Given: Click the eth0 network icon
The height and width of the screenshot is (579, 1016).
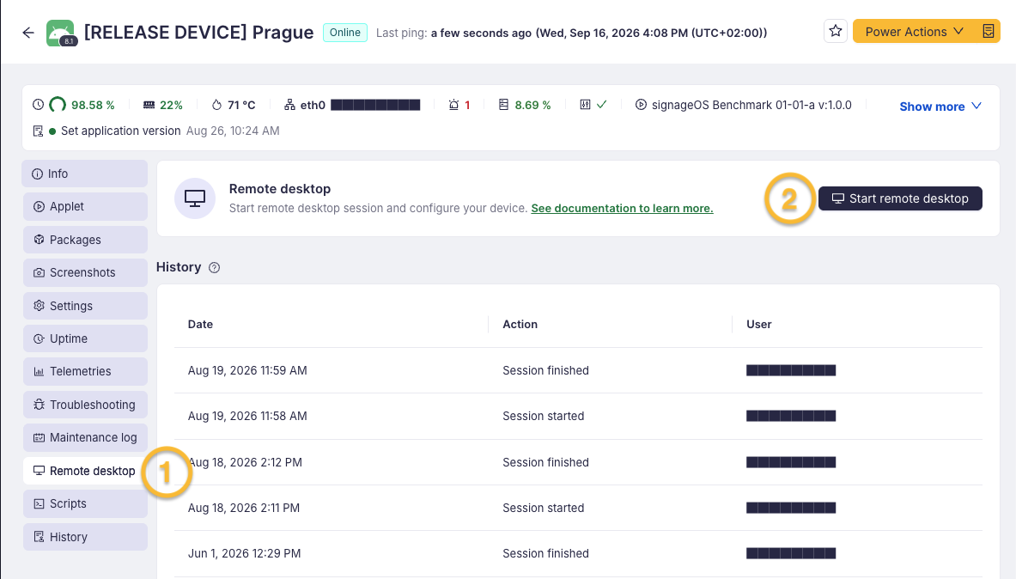Looking at the screenshot, I should coord(289,105).
